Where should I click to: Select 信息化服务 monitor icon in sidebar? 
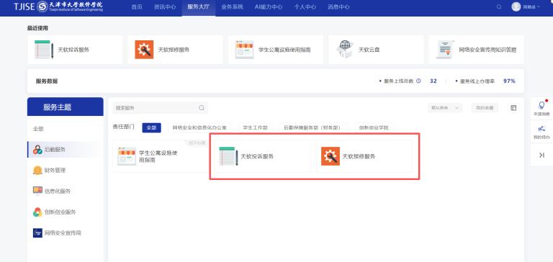[x=37, y=191]
